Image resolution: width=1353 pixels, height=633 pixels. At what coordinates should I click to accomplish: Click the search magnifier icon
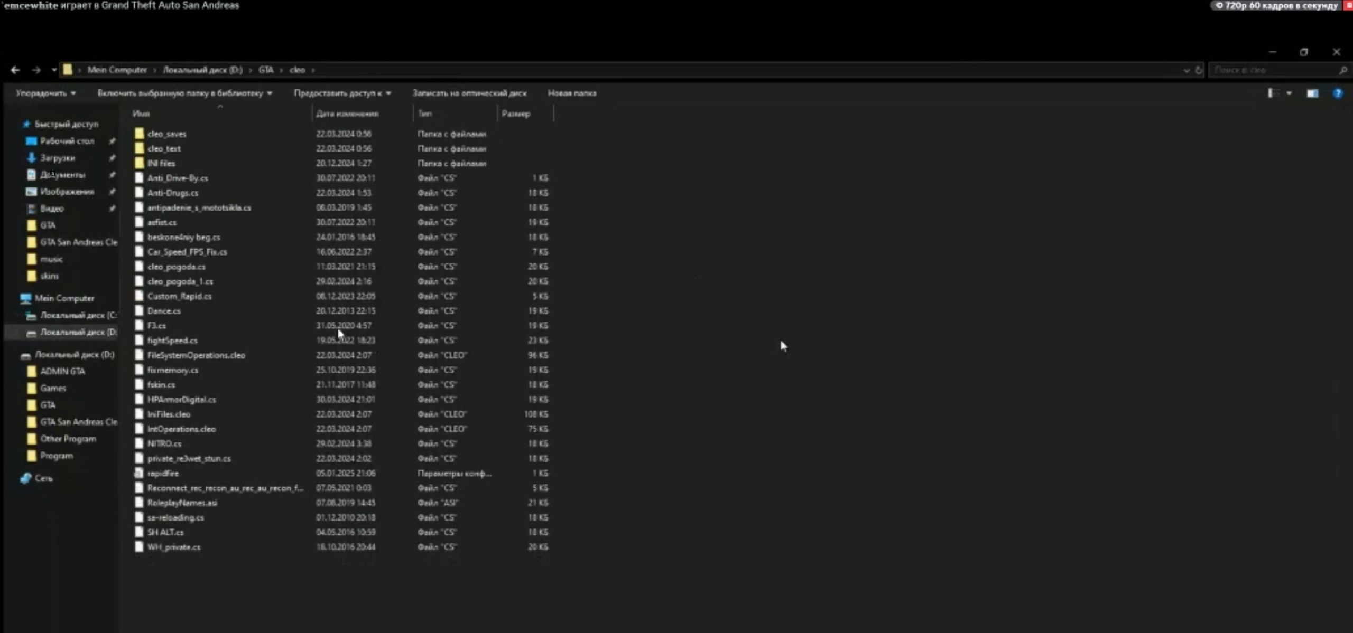tap(1343, 70)
